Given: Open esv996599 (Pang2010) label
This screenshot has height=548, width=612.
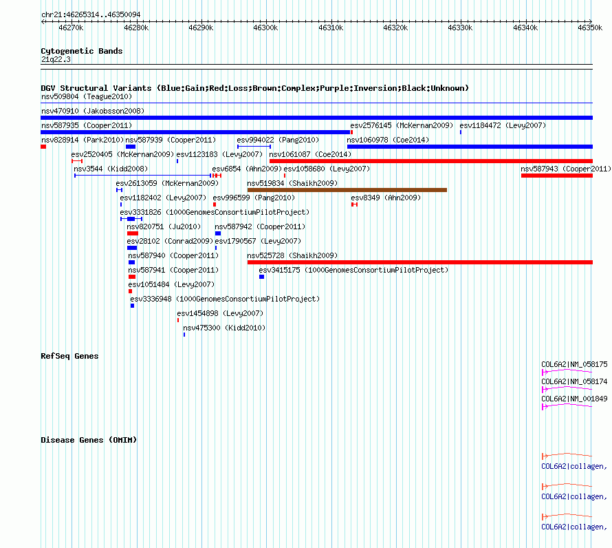Looking at the screenshot, I should (x=254, y=198).
